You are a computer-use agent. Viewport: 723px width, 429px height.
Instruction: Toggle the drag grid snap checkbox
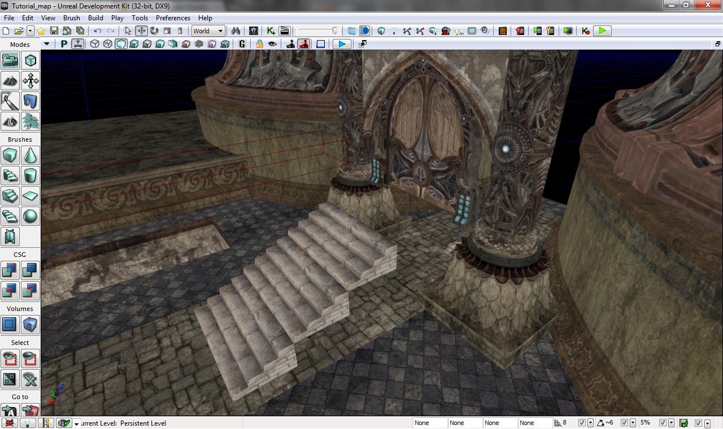point(582,423)
